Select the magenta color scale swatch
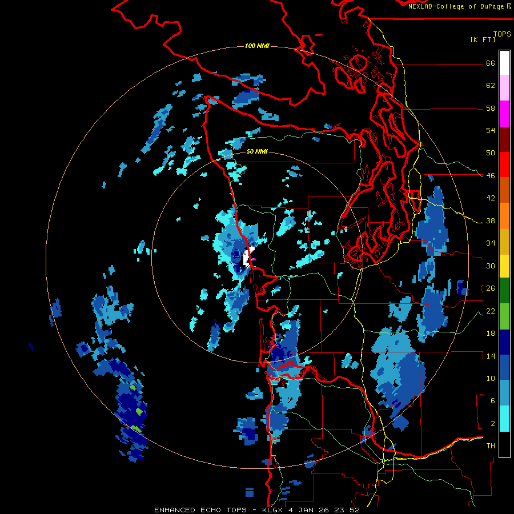The width and height of the screenshot is (514, 514). pyautogui.click(x=504, y=114)
